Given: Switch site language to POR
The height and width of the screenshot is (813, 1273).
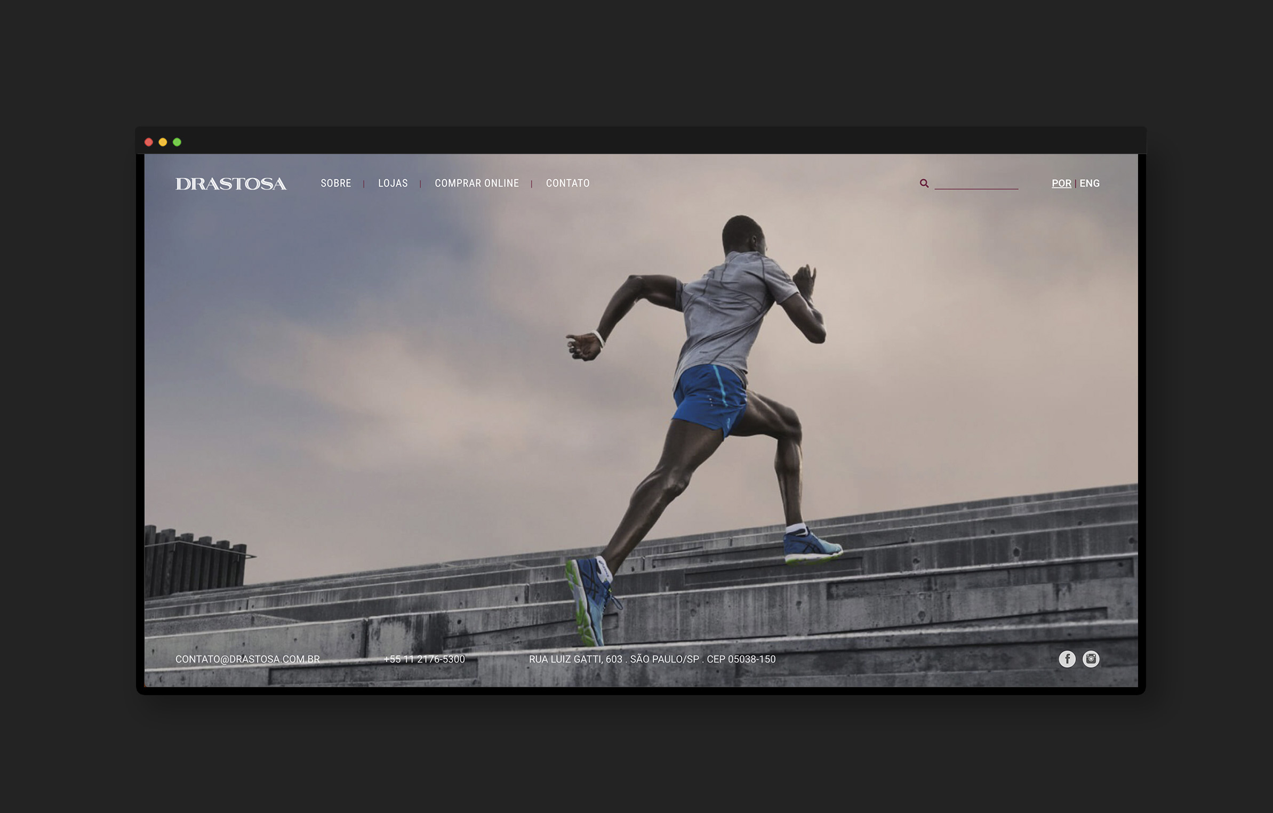Looking at the screenshot, I should point(1061,183).
